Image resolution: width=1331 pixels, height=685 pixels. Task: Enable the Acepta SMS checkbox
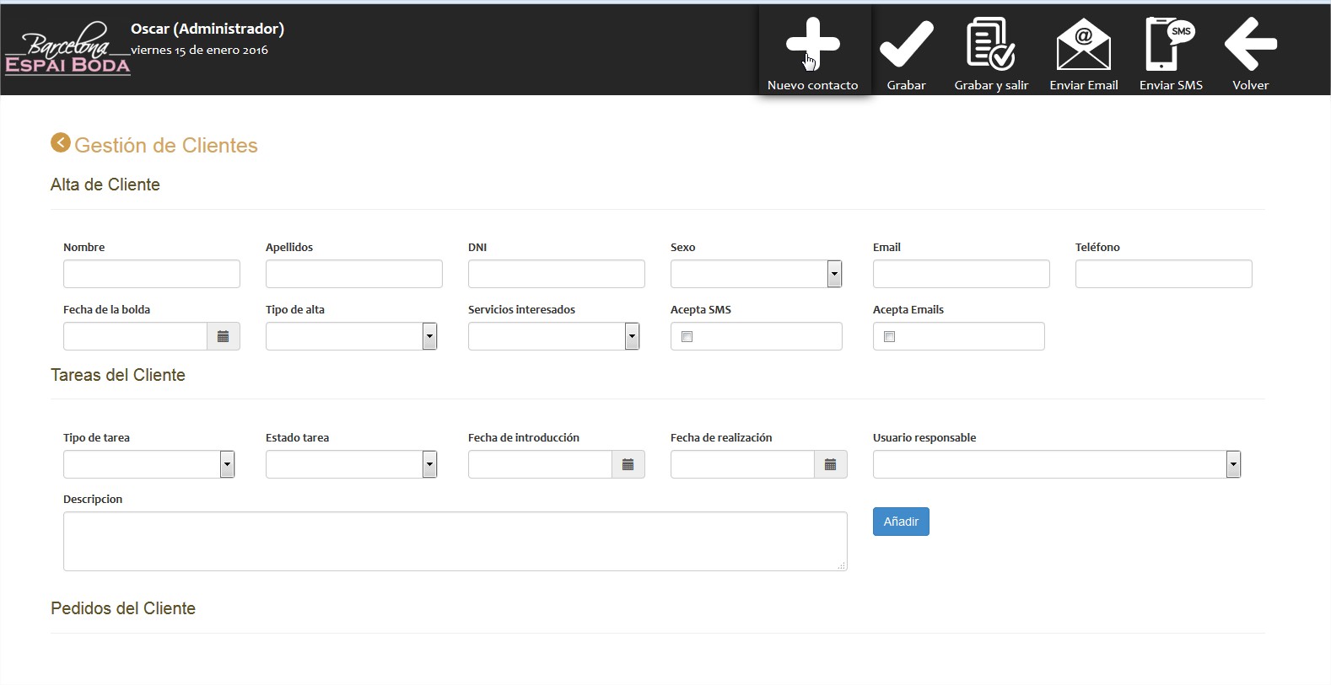point(687,337)
